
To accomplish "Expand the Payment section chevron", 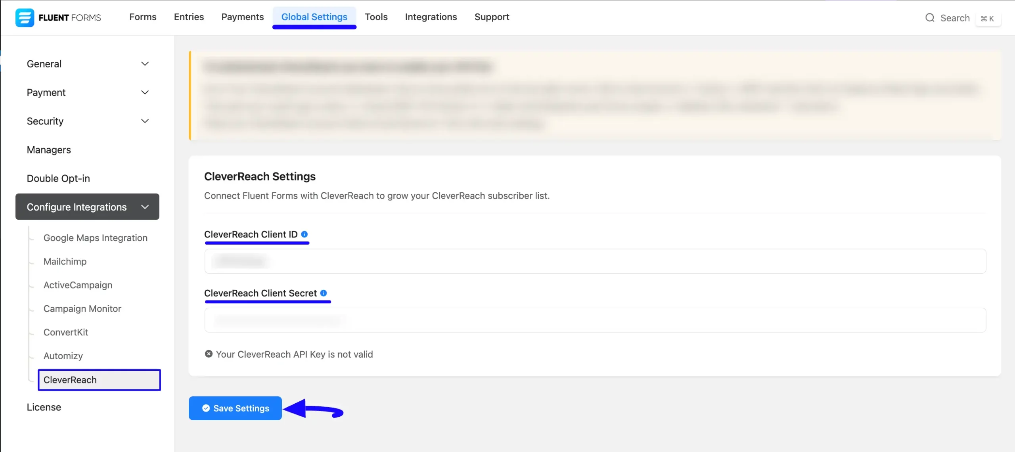I will tap(145, 92).
